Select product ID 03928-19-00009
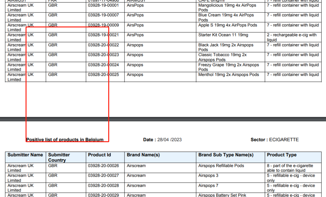The image size is (326, 197). pos(103,25)
